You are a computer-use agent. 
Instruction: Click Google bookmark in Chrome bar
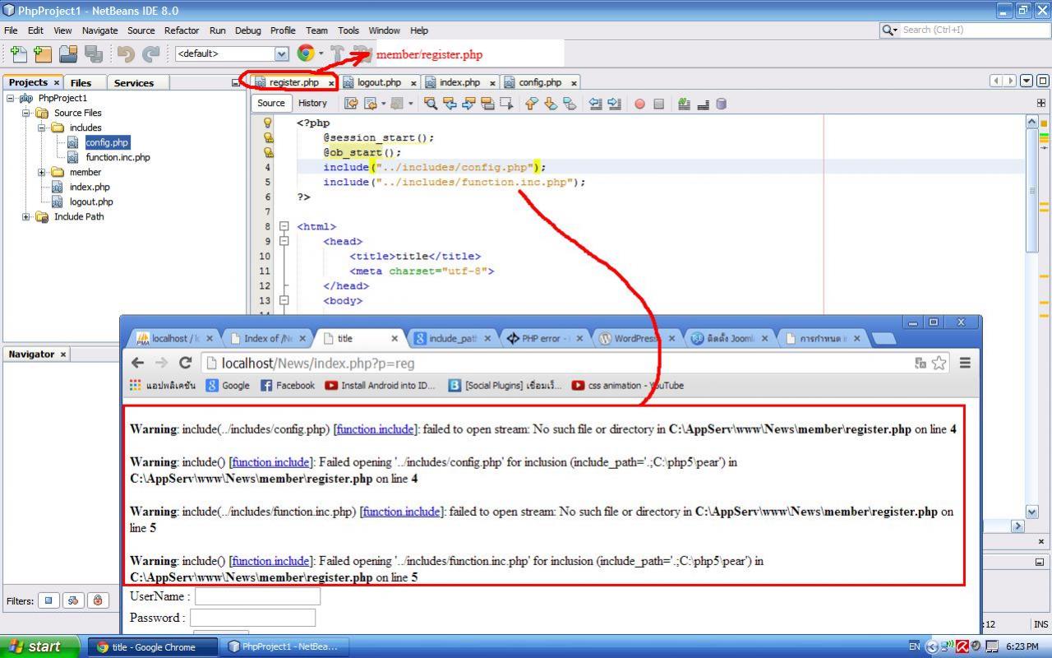(x=228, y=385)
